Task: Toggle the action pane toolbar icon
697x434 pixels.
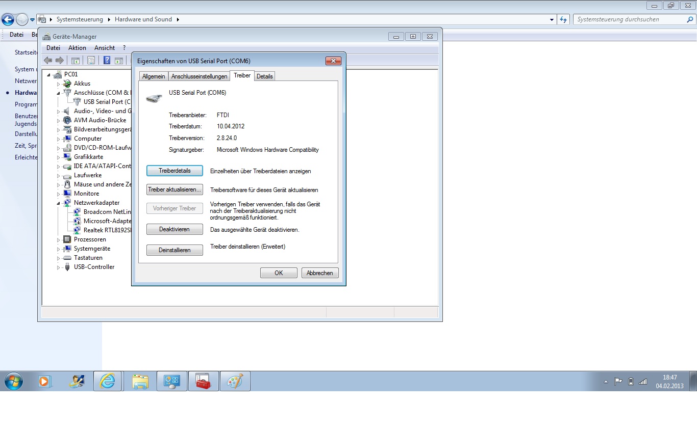Action: [119, 60]
